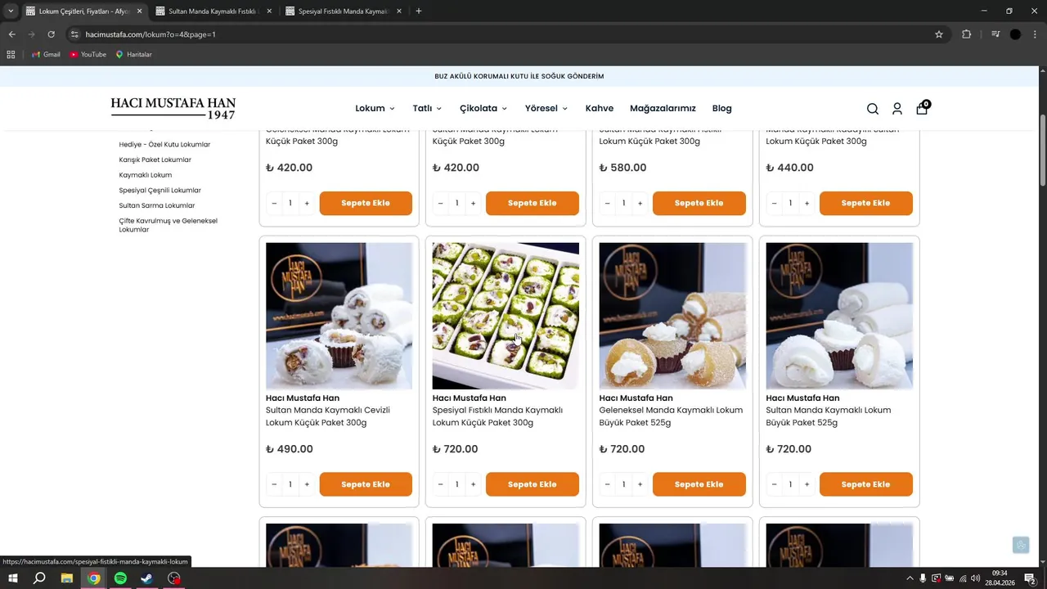Open the Haritalar bookmark
The image size is (1047, 589).
pos(133,54)
